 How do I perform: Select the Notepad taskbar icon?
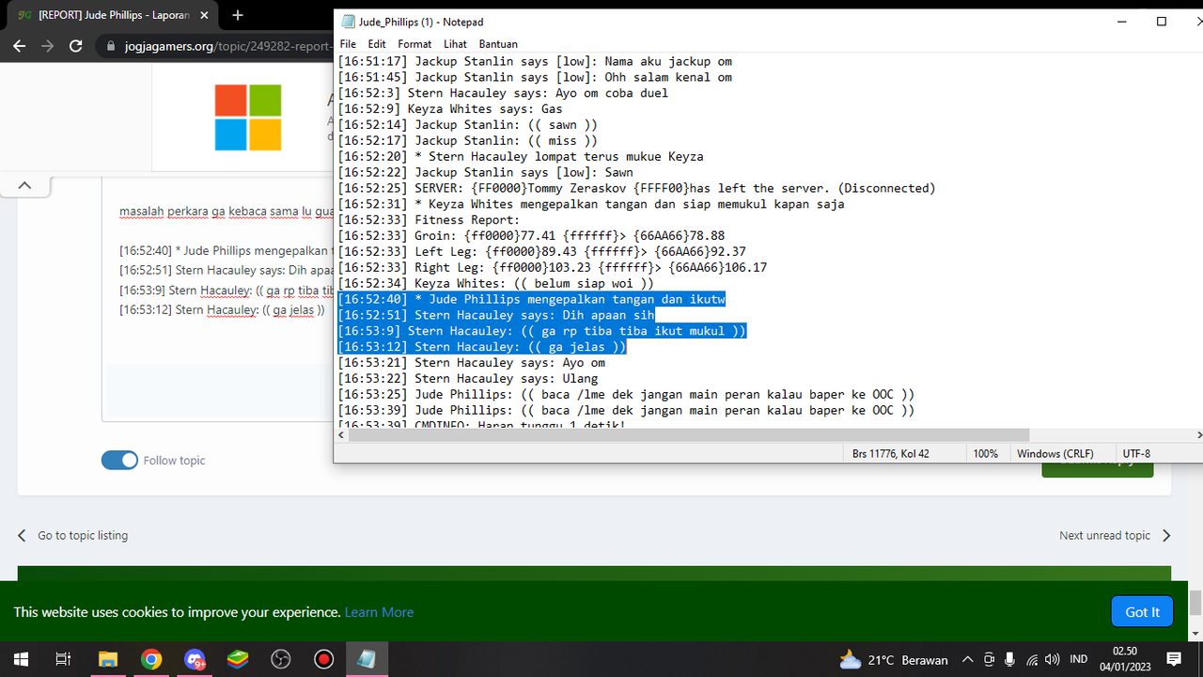[367, 659]
